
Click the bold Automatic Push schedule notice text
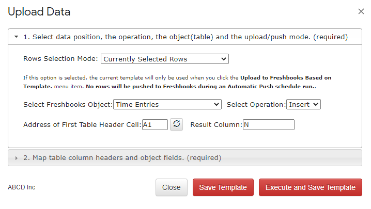coord(201,87)
